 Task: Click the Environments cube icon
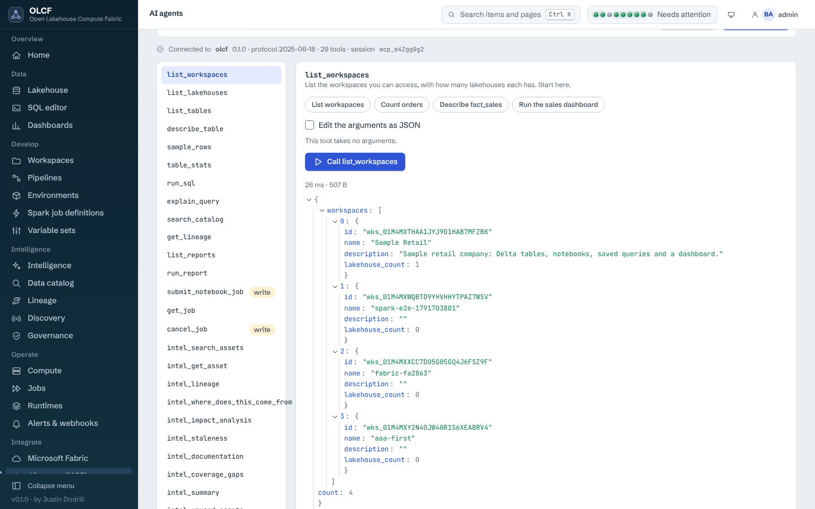coord(16,196)
